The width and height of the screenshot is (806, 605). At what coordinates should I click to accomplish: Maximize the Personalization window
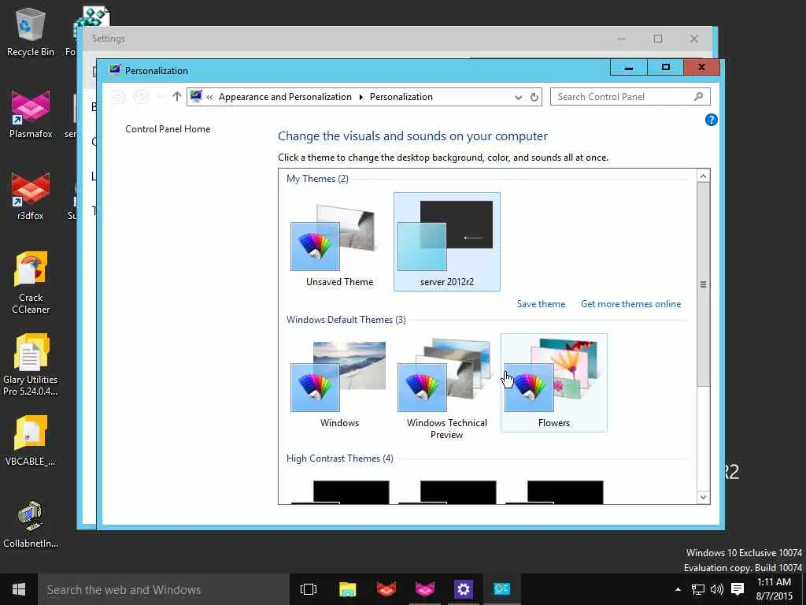pos(666,68)
